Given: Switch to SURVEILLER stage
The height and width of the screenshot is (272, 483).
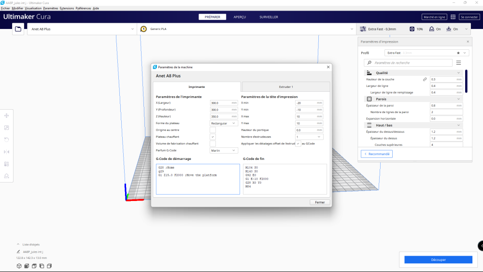Looking at the screenshot, I should (269, 17).
